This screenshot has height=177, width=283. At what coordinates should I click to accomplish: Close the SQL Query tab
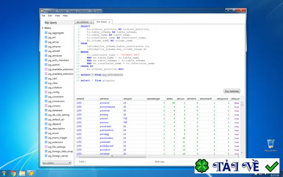109,22
